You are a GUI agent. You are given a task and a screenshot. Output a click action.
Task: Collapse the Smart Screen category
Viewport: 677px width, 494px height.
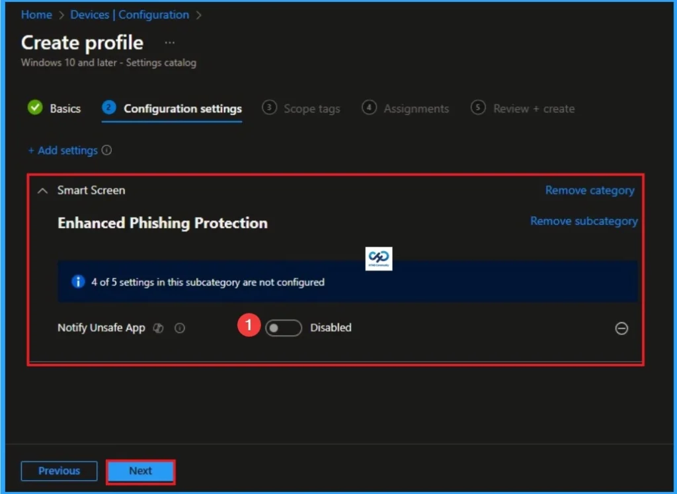click(42, 190)
